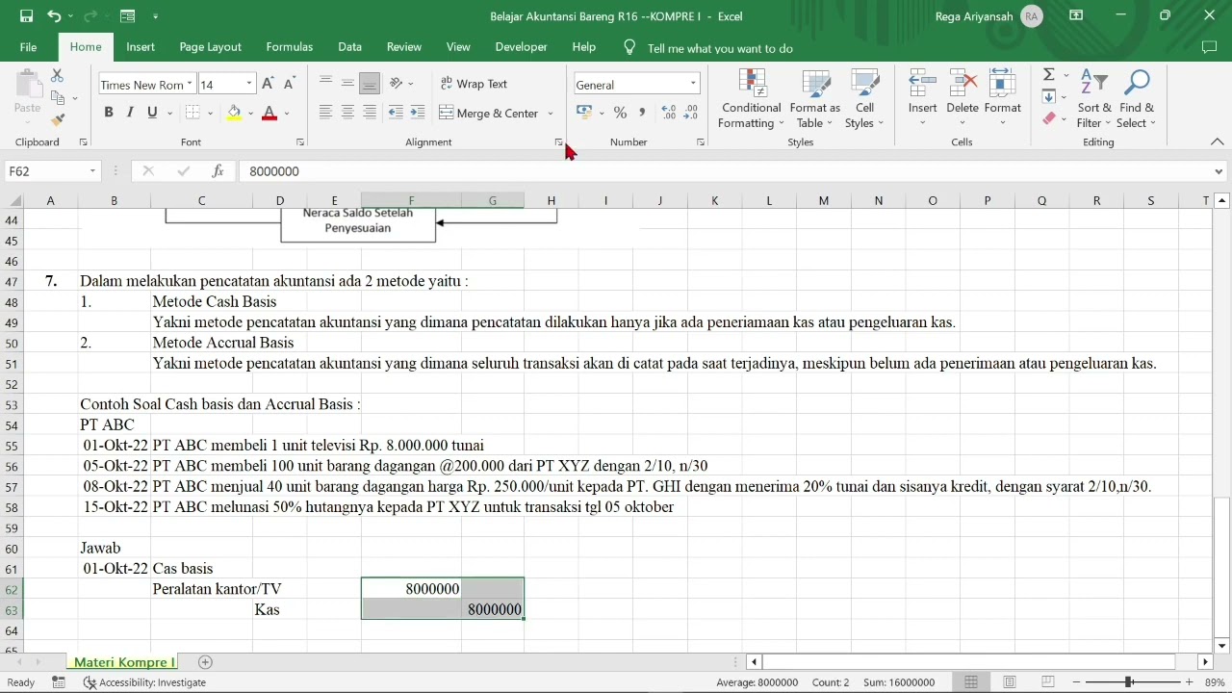Viewport: 1232px width, 693px height.
Task: Switch to Page Layout view in status bar
Action: pyautogui.click(x=1010, y=682)
